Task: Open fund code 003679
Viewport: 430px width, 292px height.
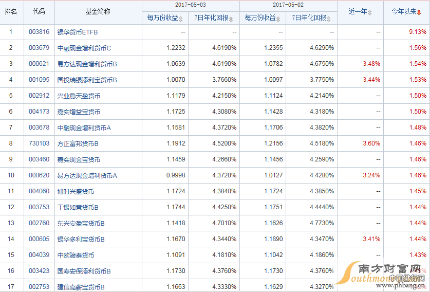Action: coord(39,48)
